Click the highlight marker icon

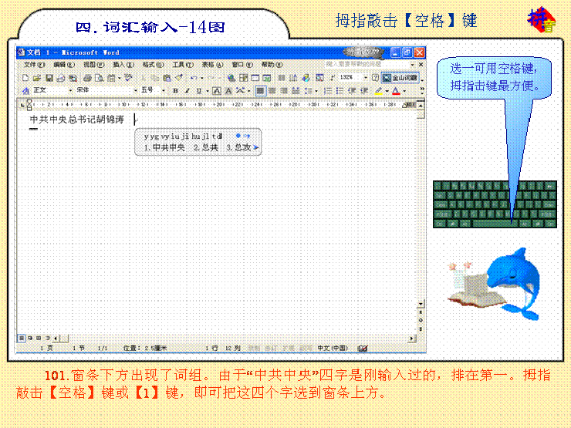378,90
